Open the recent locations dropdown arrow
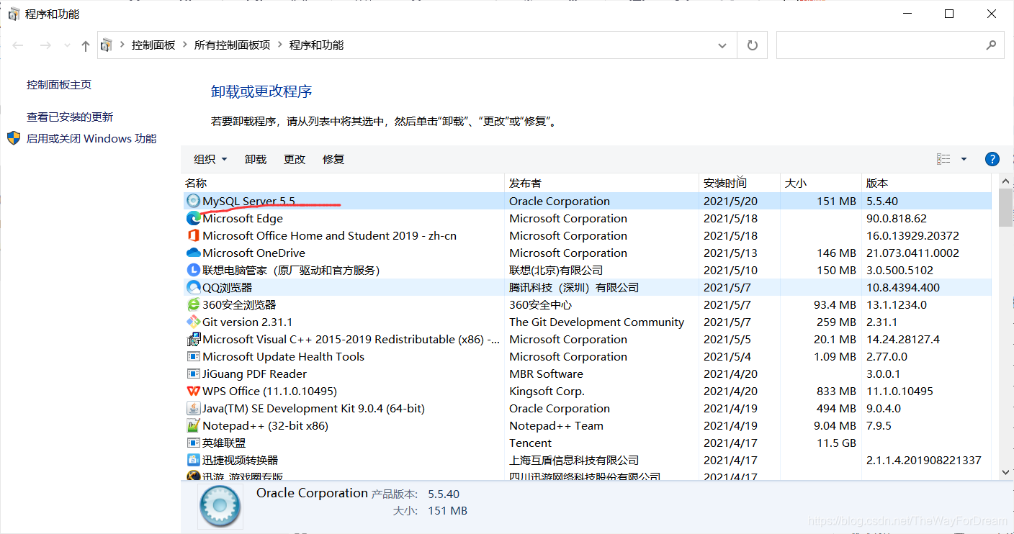1014x534 pixels. tap(68, 45)
